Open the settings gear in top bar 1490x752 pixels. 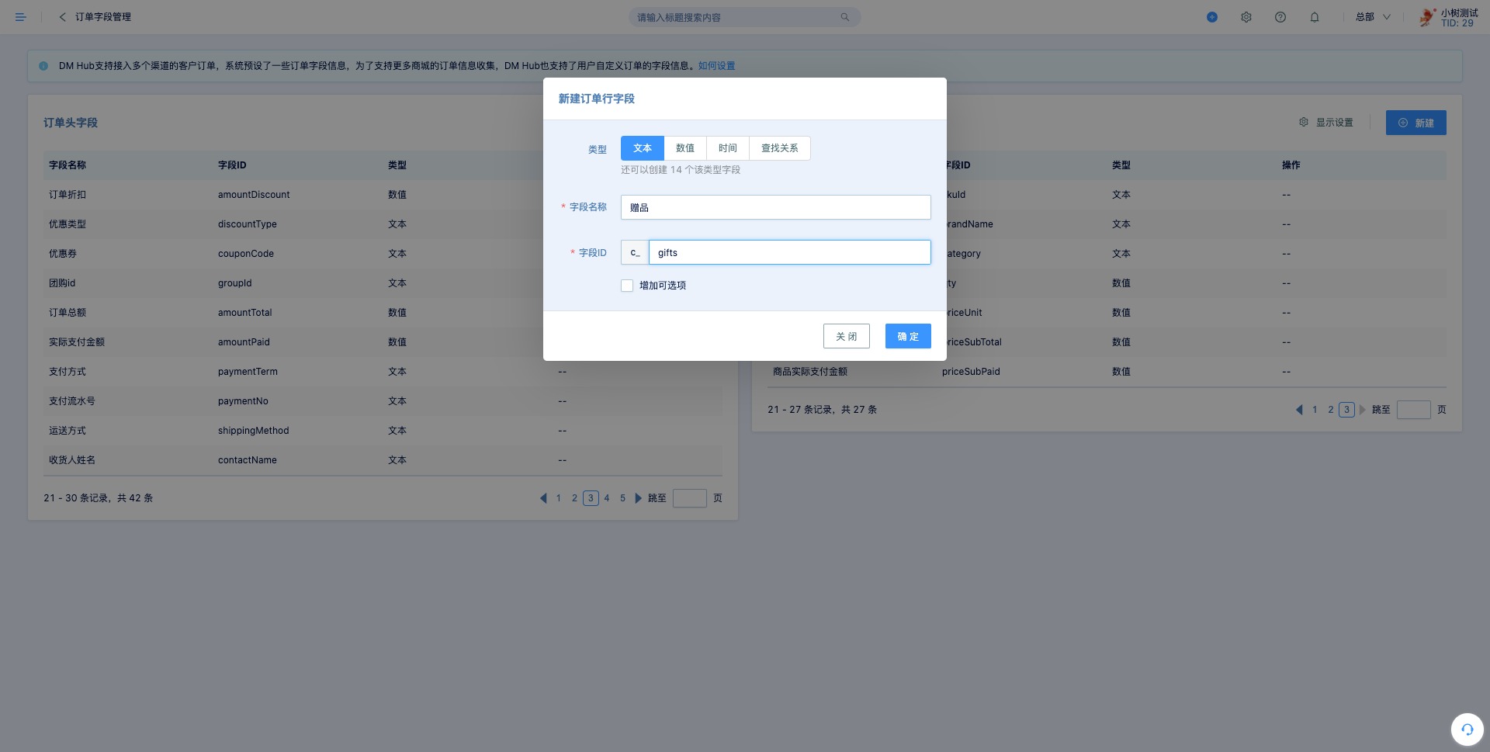pos(1246,17)
